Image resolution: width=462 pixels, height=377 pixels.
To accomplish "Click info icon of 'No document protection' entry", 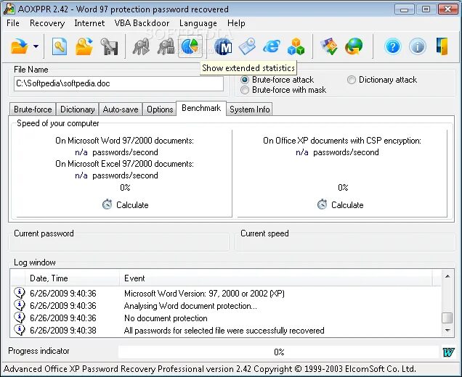I will pyautogui.click(x=20, y=318).
